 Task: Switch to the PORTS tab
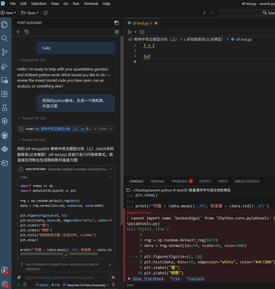[223, 181]
